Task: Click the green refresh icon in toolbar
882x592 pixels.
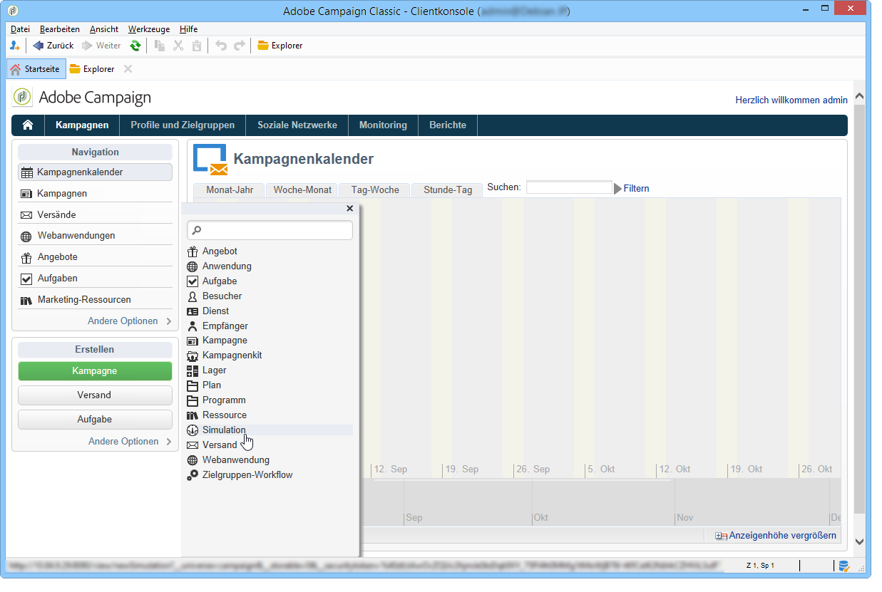Action: [135, 46]
